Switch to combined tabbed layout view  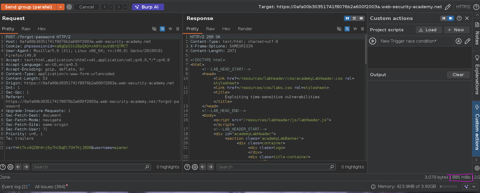(x=361, y=18)
